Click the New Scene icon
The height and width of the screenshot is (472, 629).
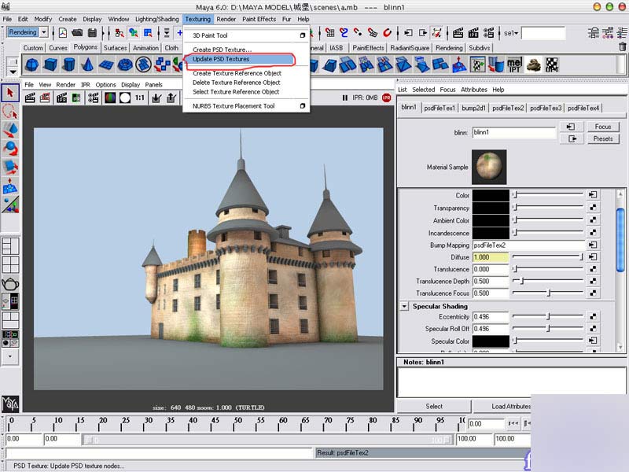coord(63,33)
